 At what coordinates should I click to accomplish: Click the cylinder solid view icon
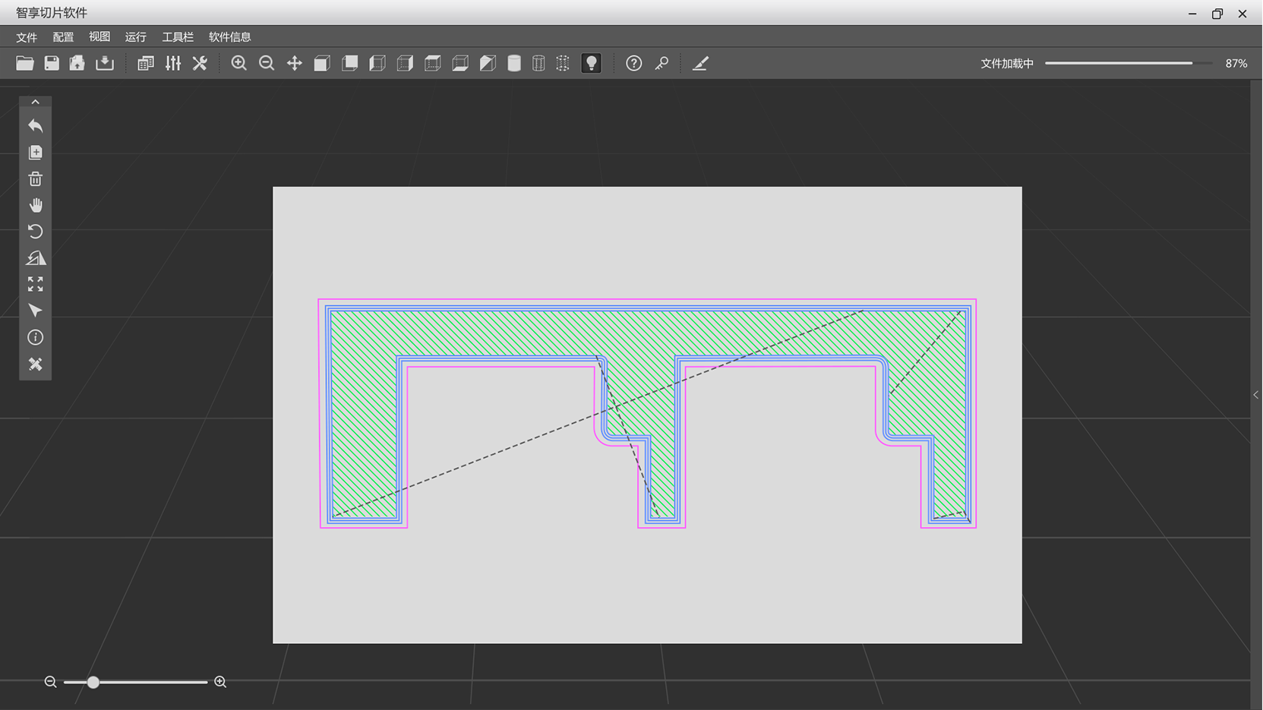click(514, 64)
